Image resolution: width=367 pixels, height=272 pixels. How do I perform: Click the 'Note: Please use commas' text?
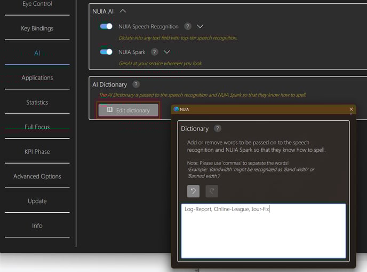tap(238, 163)
